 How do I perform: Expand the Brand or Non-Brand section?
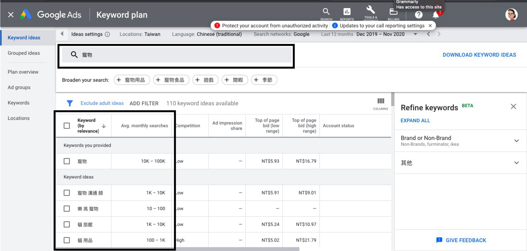click(x=516, y=141)
